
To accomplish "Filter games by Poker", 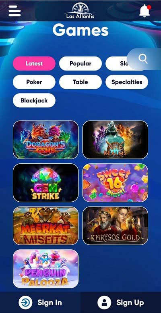I will pyautogui.click(x=34, y=82).
